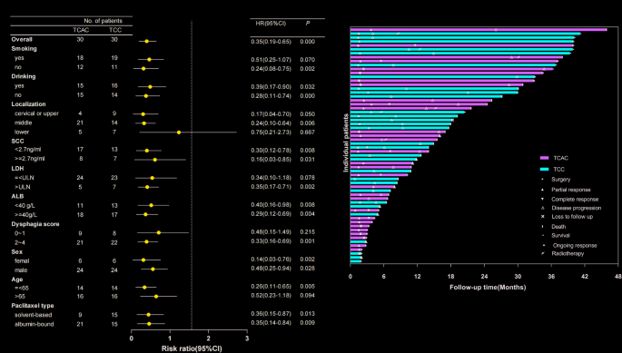Click the P value '0.070'

coord(308,60)
